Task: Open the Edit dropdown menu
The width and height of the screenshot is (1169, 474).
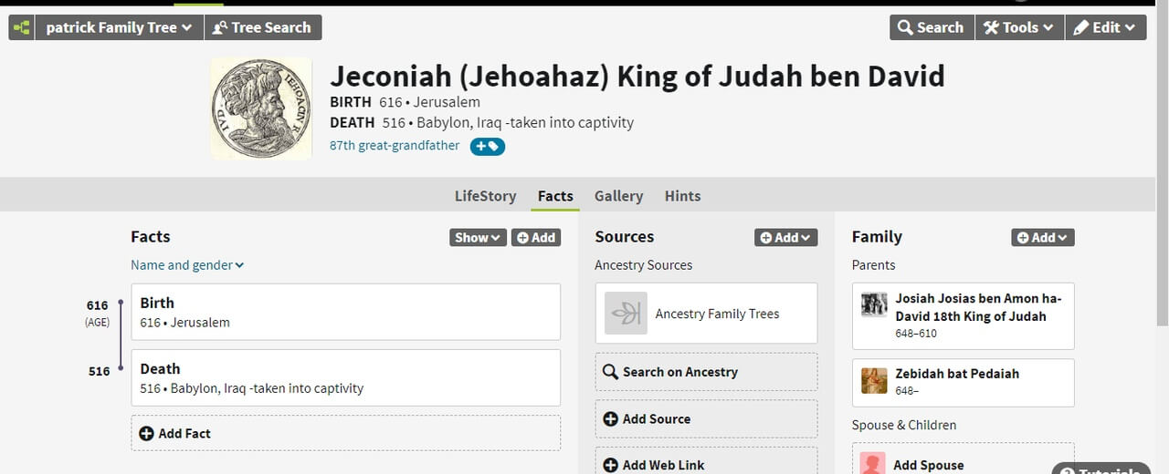Action: pyautogui.click(x=1105, y=27)
